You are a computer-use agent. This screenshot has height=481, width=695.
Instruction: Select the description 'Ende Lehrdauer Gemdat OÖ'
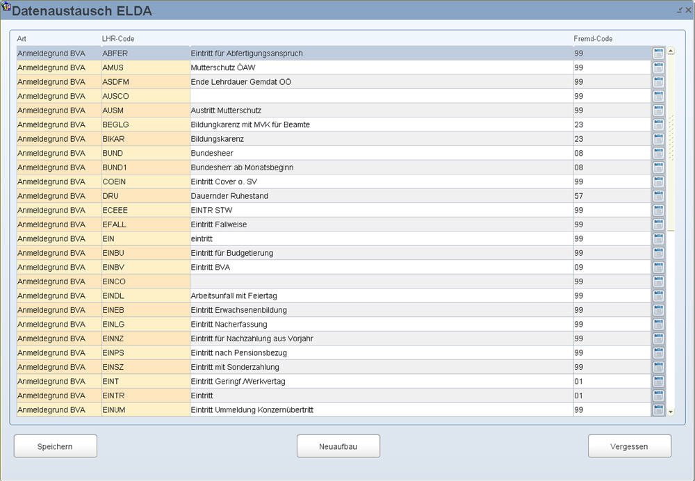[381, 81]
